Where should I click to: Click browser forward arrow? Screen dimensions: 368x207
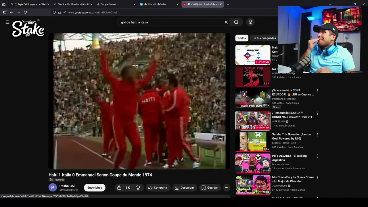coord(18,12)
